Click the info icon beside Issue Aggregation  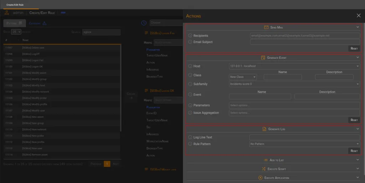pos(190,113)
